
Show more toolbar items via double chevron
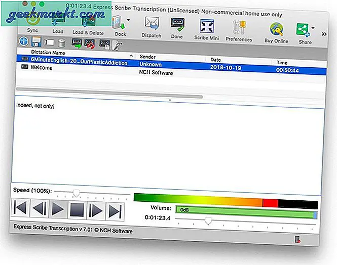[x=324, y=34]
